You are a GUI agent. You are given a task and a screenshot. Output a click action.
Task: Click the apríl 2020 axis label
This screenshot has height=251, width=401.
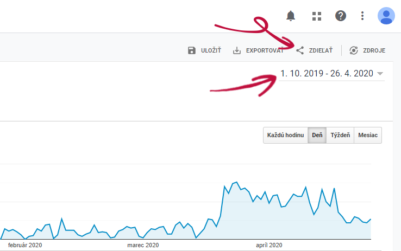269,245
